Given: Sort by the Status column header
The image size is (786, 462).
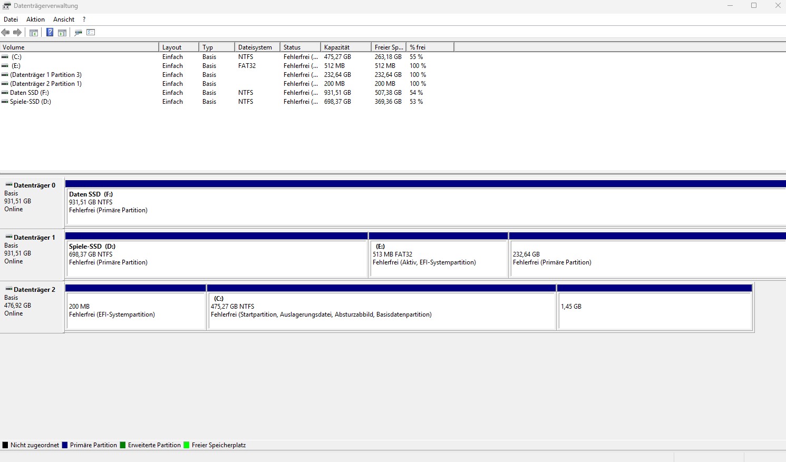Looking at the screenshot, I should 300,47.
